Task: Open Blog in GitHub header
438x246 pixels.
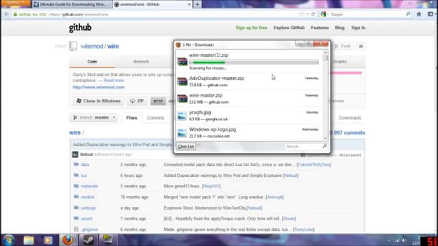Action: [339, 27]
